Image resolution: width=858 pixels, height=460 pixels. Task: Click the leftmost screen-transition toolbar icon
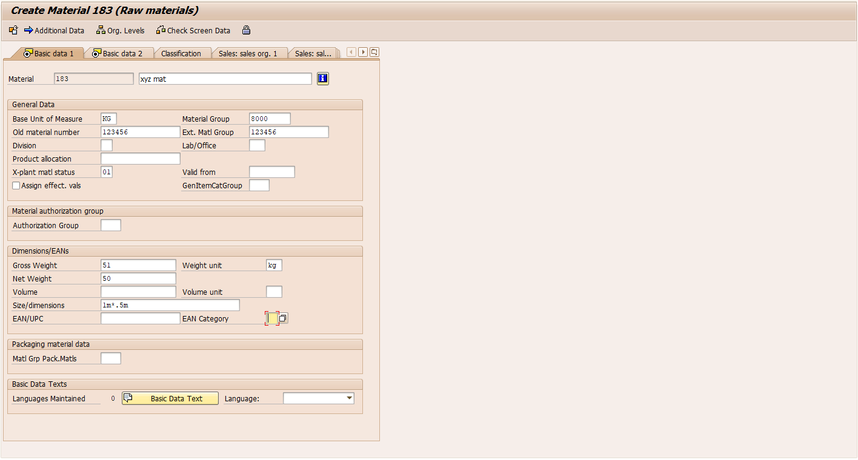13,30
